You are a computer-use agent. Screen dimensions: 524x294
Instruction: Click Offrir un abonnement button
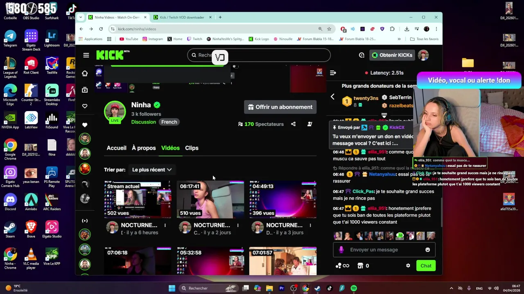click(280, 107)
